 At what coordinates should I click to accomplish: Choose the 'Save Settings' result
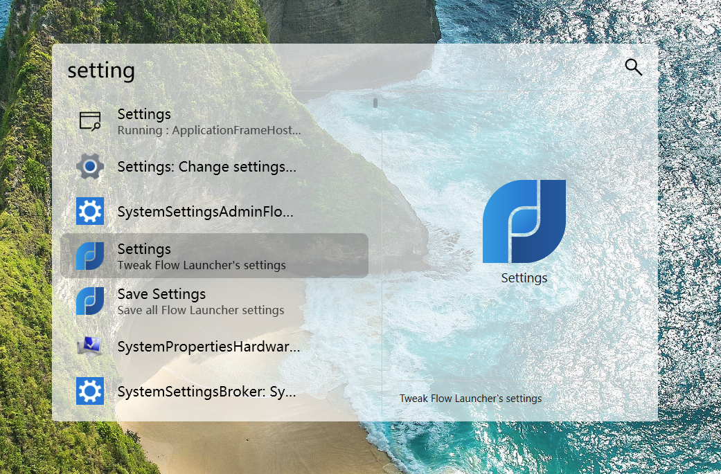(214, 301)
